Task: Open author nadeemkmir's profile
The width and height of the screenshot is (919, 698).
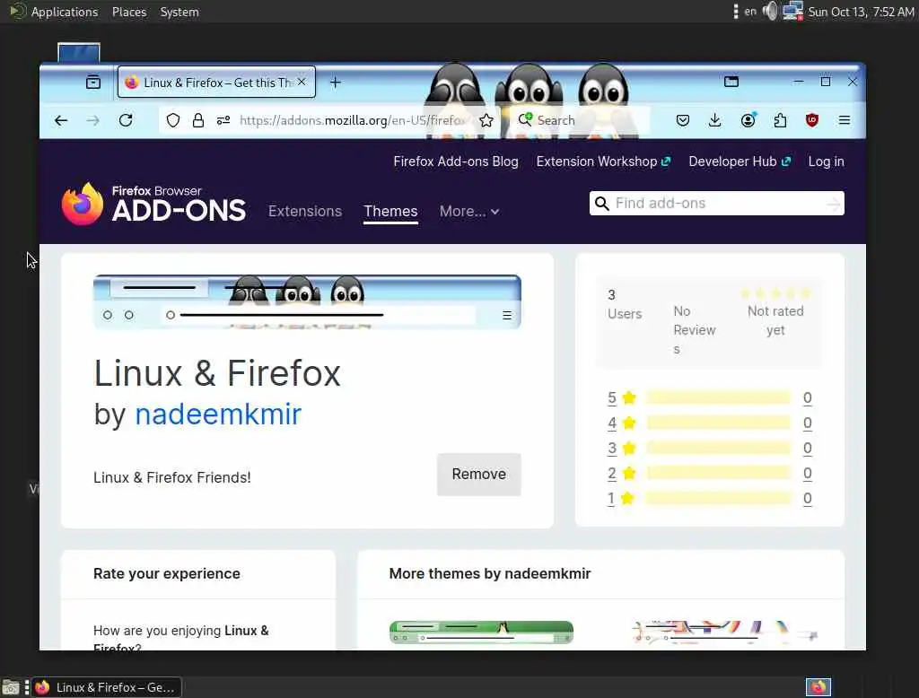Action: point(218,414)
